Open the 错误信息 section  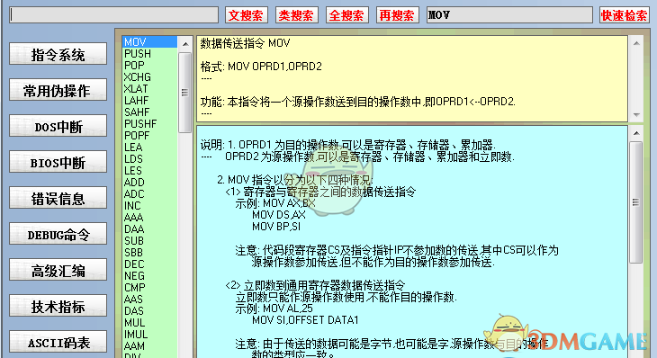58,198
